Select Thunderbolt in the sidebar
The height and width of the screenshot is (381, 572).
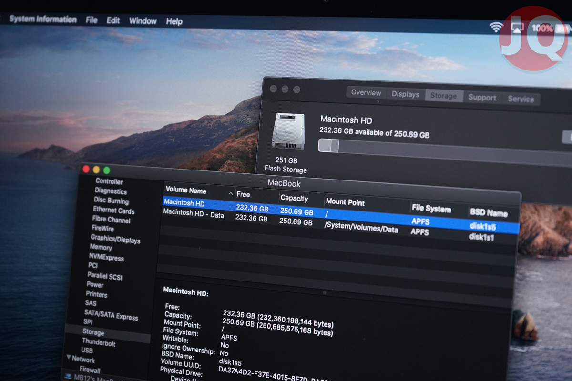click(99, 342)
